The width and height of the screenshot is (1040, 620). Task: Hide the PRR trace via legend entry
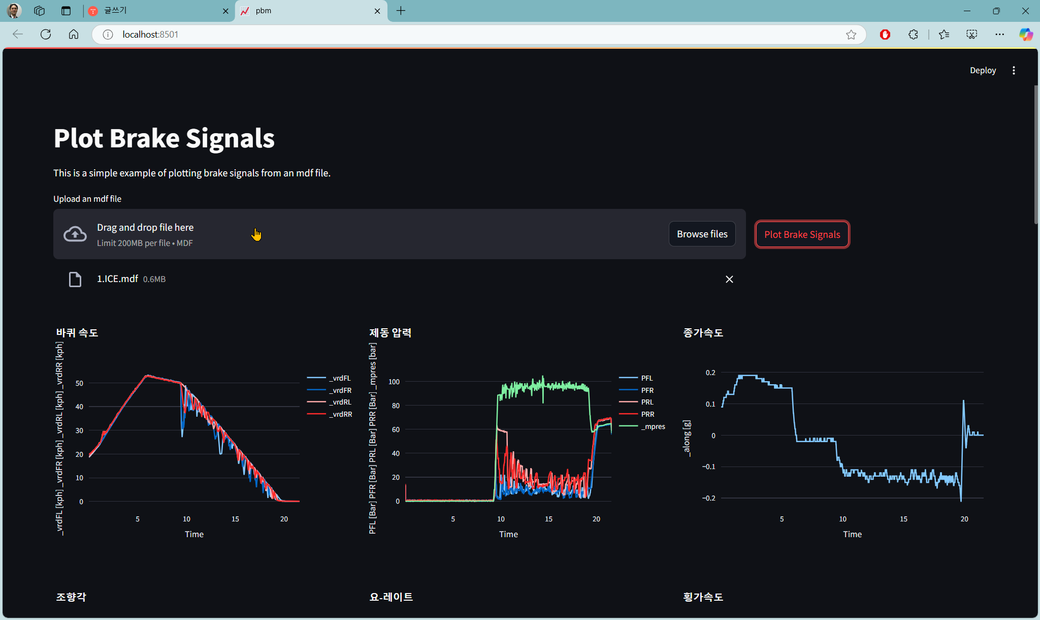647,414
